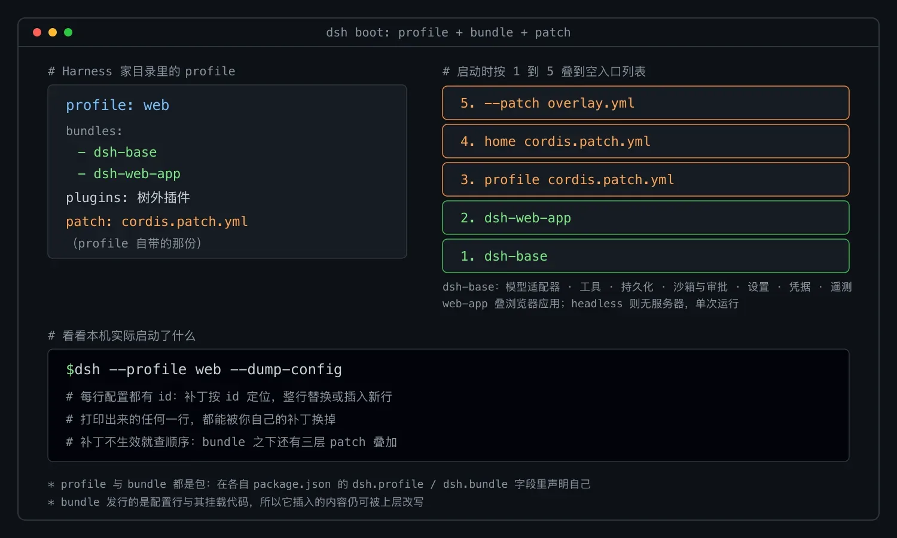Select the '2. dsh-web-app' layer box
The width and height of the screenshot is (897, 538).
646,218
